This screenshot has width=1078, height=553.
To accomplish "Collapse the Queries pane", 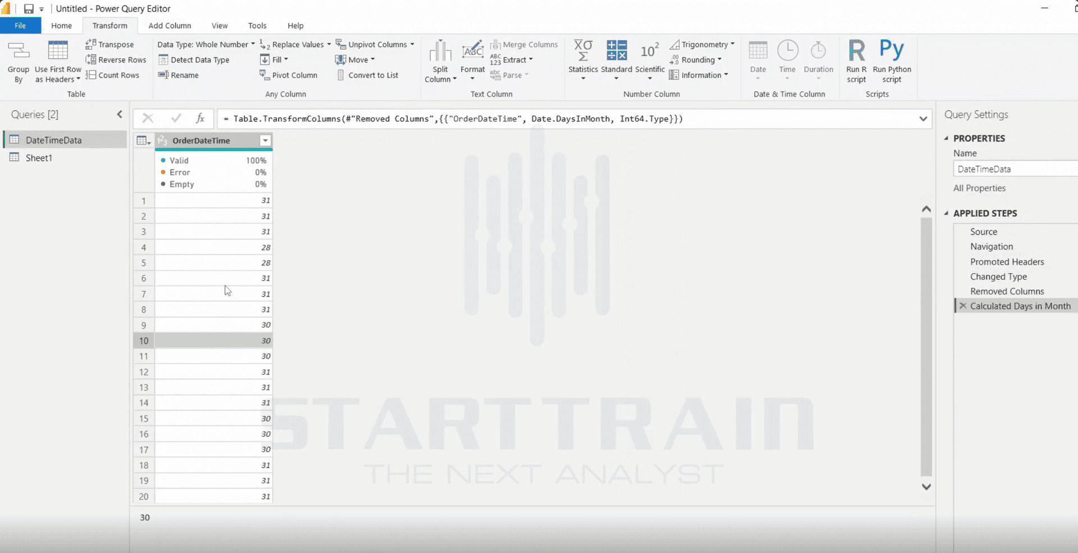I will 120,114.
